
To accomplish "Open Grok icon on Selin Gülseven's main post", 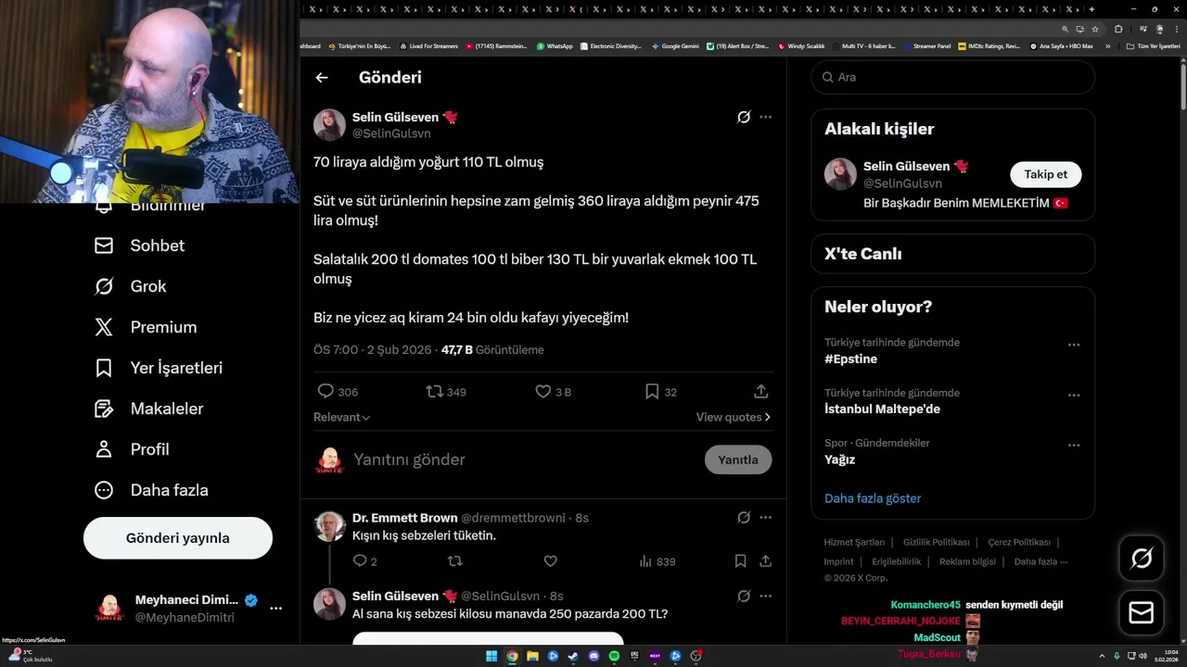I will pos(744,117).
